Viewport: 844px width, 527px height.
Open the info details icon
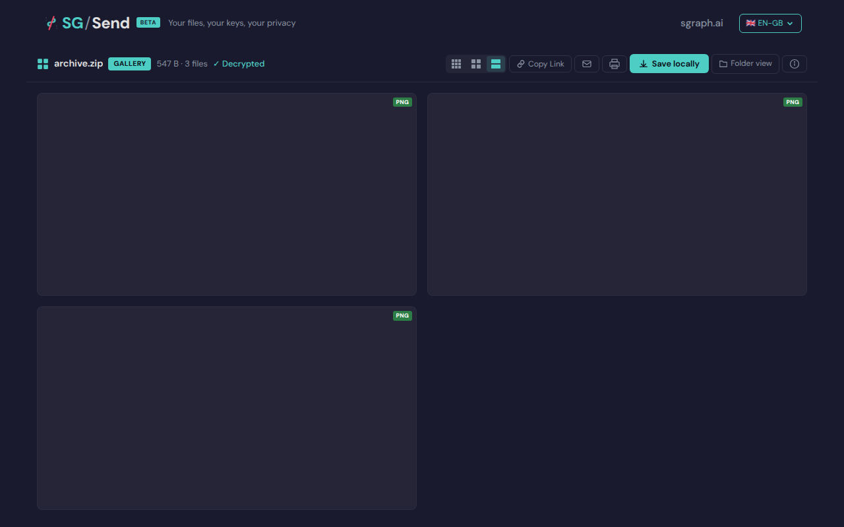point(795,64)
